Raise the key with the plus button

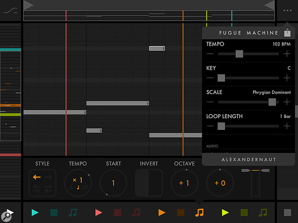click(287, 78)
